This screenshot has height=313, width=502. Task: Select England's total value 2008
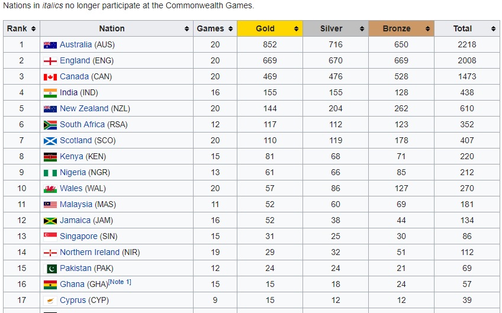point(467,60)
